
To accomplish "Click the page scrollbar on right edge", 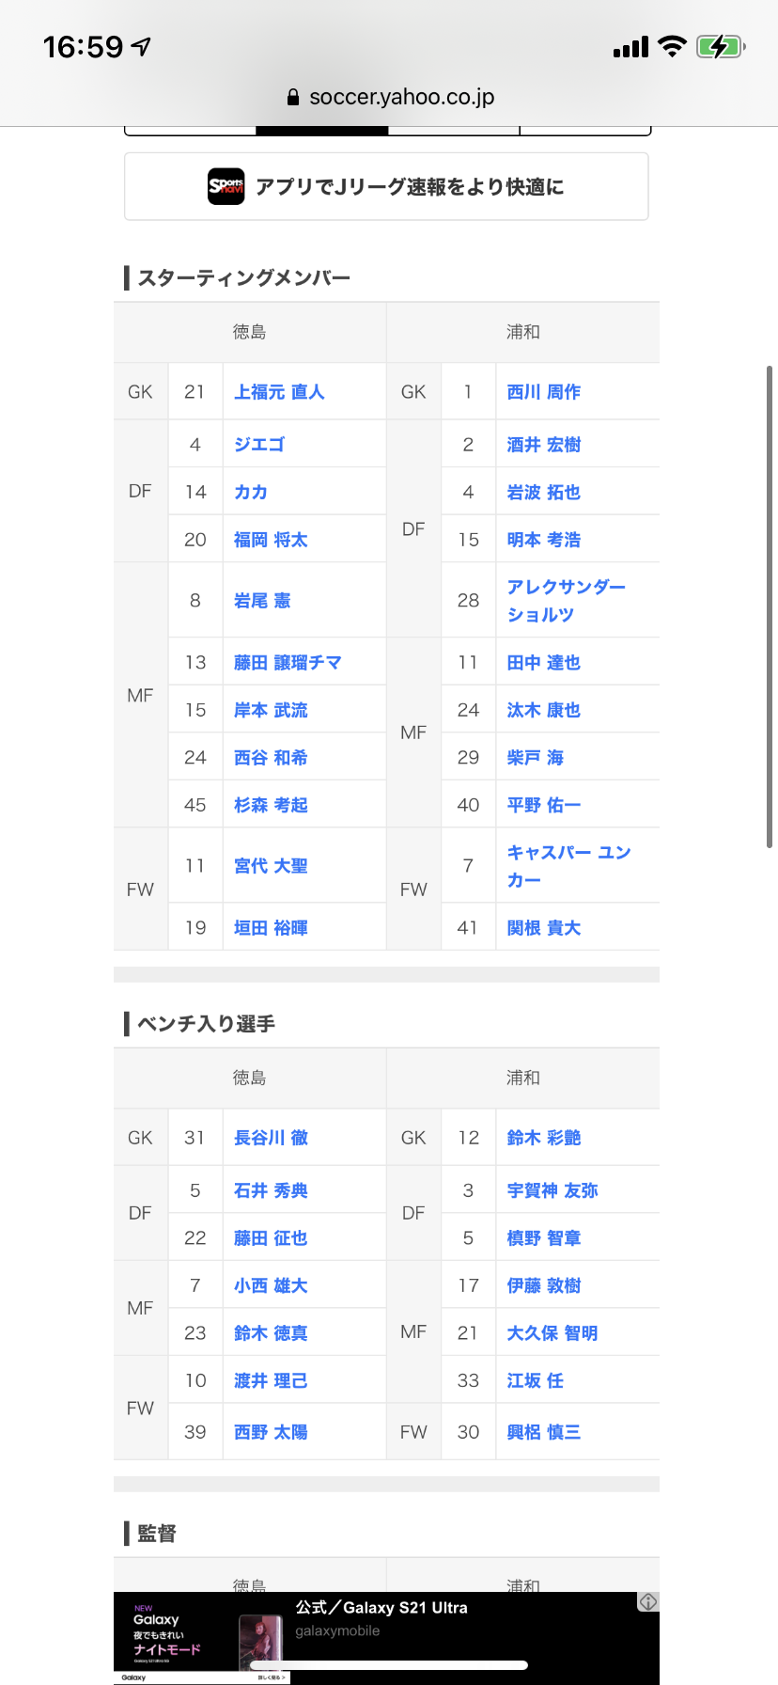I will tap(770, 606).
